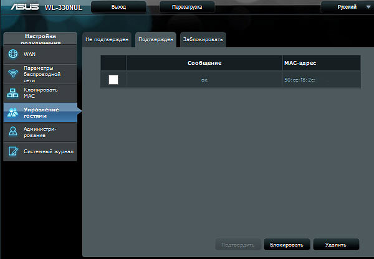Click the Удалить button
The image size is (374, 259).
[x=336, y=245]
